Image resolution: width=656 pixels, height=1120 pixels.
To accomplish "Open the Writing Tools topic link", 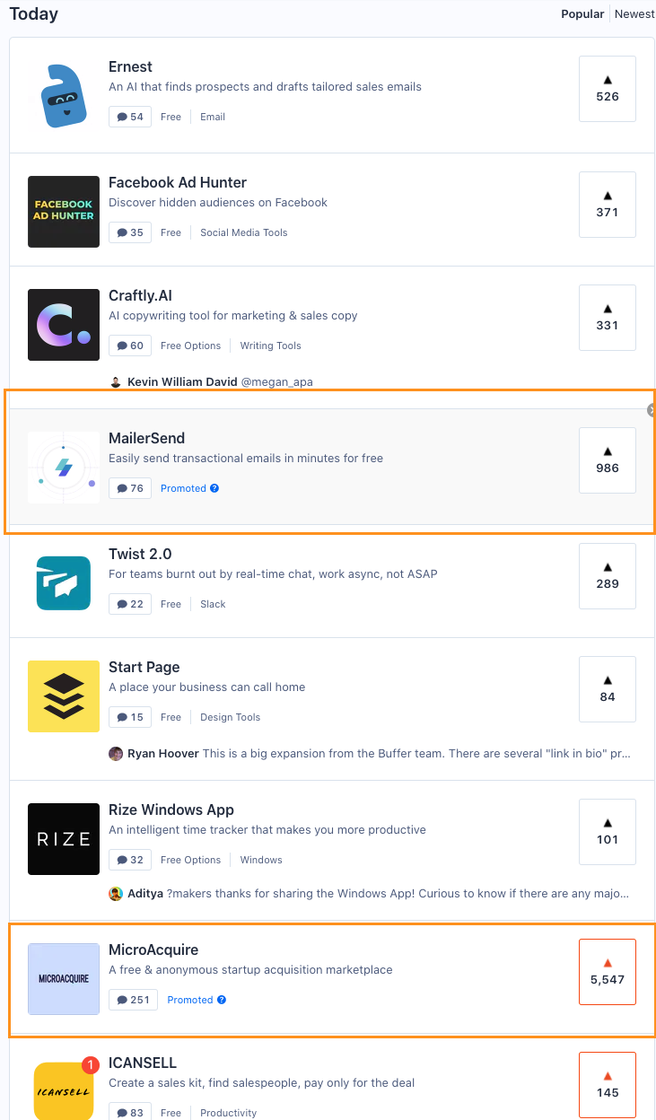I will [x=270, y=346].
